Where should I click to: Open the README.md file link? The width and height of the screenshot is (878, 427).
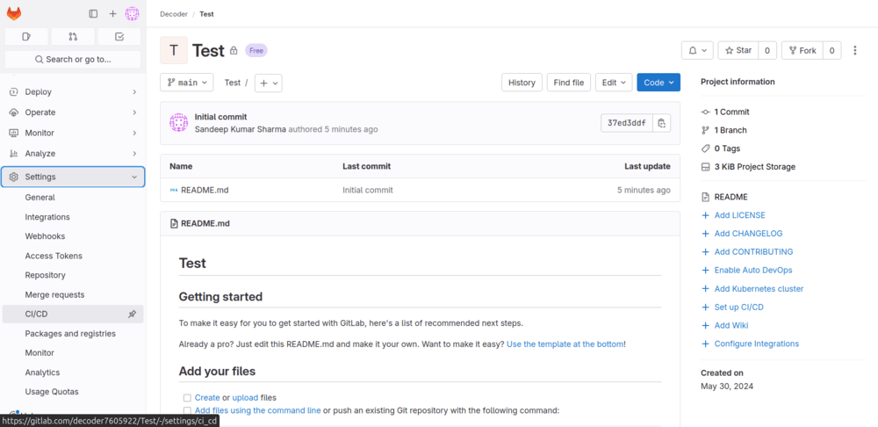tap(205, 190)
